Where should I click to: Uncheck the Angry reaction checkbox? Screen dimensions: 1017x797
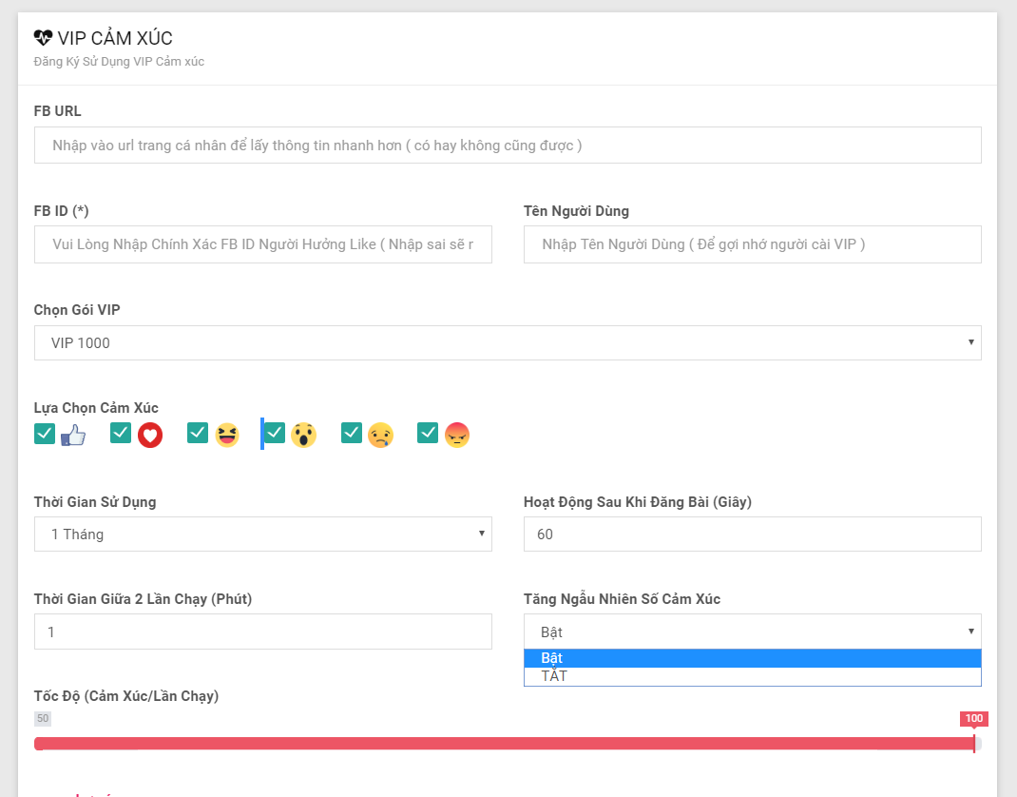click(428, 434)
